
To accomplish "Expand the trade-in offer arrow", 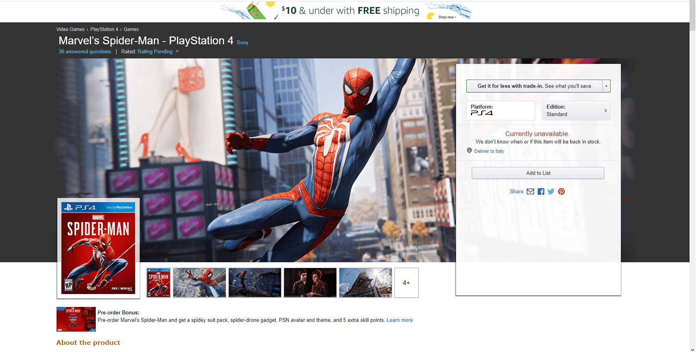I will click(x=606, y=86).
